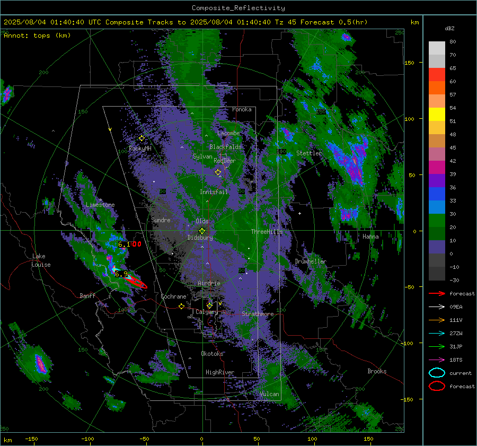
Task: Click the Blackfalds city label
Action: click(225, 147)
